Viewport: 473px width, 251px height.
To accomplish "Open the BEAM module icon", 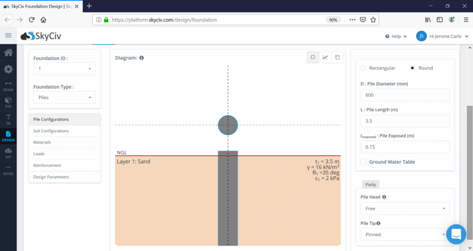I will pos(8,86).
